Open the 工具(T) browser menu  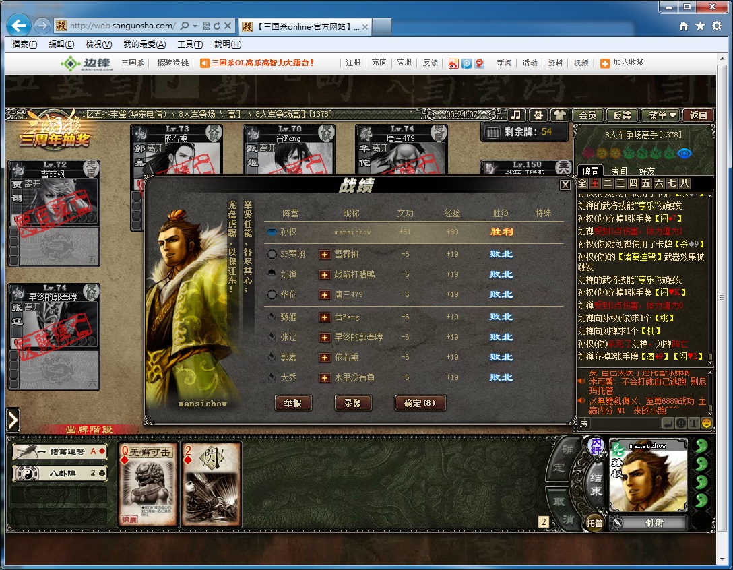click(x=190, y=44)
